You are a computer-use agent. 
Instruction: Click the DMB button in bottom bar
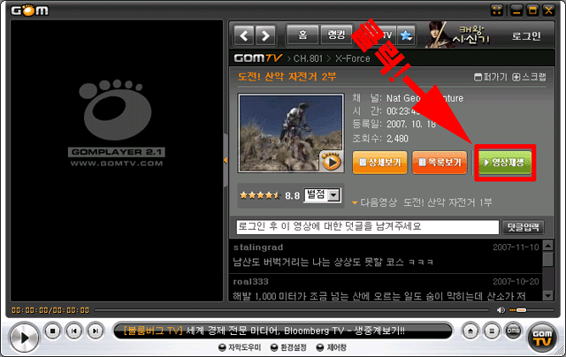(x=513, y=330)
